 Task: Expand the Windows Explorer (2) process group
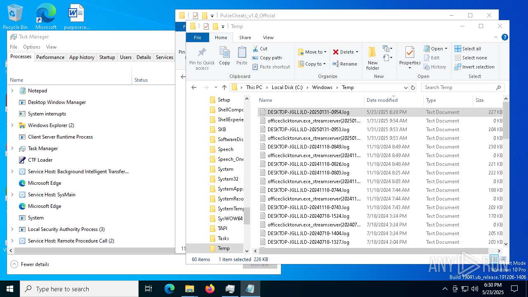(x=12, y=125)
